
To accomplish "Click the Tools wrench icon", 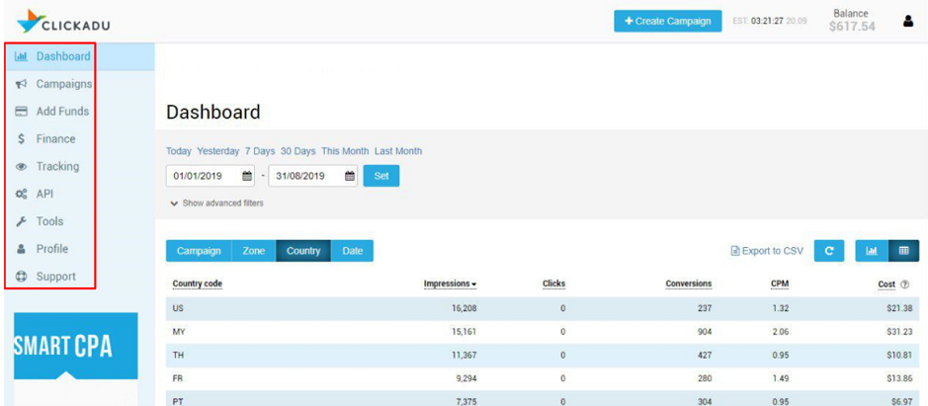I will coord(22,221).
